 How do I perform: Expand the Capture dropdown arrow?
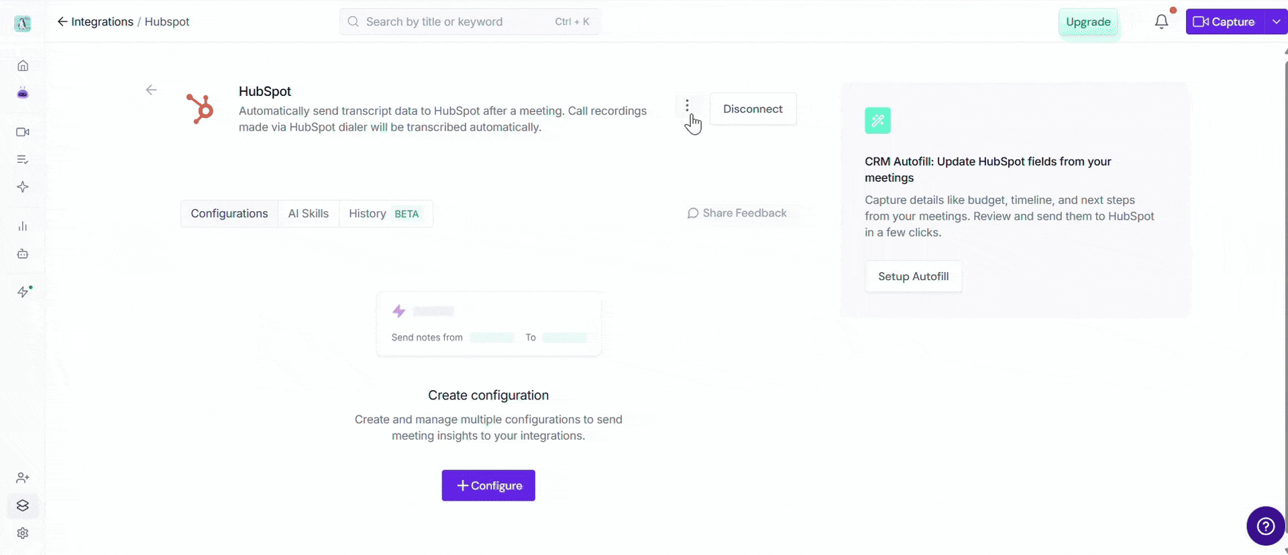(1277, 21)
